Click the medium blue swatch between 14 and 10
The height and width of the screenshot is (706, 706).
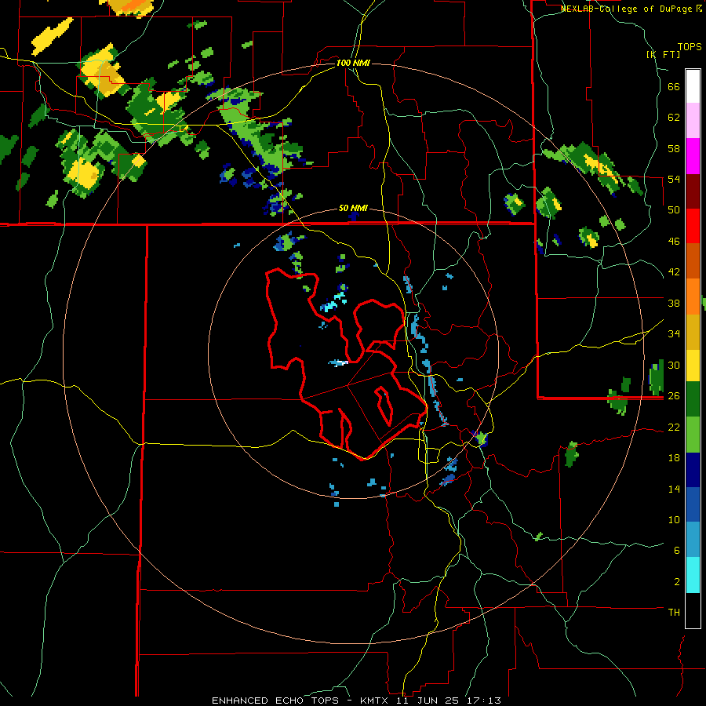click(x=693, y=504)
